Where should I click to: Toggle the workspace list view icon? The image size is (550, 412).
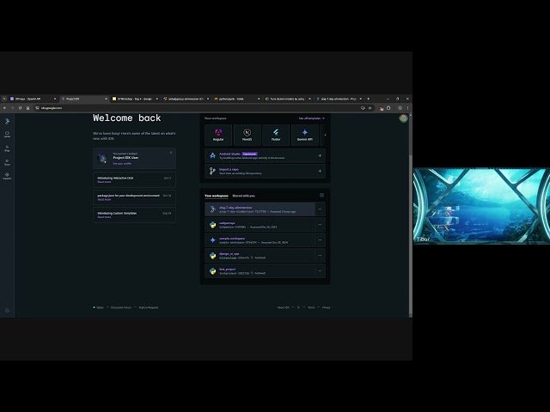pyautogui.click(x=321, y=196)
